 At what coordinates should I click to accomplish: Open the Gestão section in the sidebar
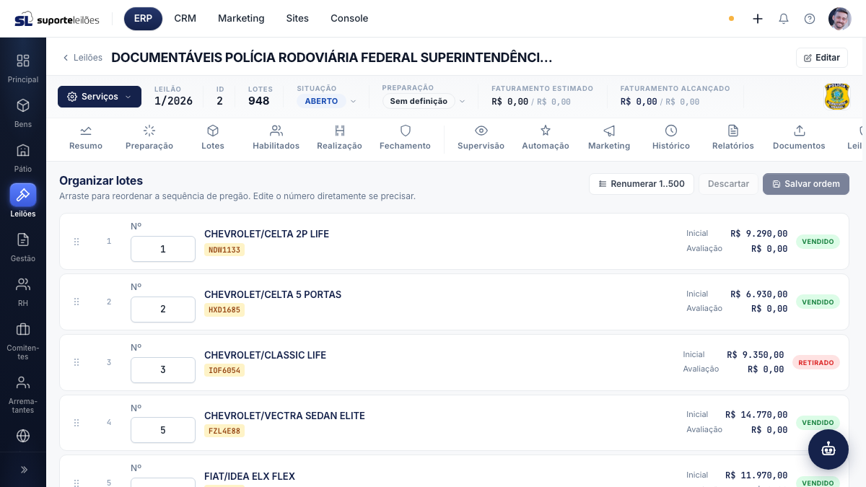[23, 247]
